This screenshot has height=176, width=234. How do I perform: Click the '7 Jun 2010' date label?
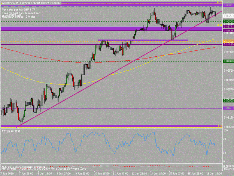click(7, 173)
